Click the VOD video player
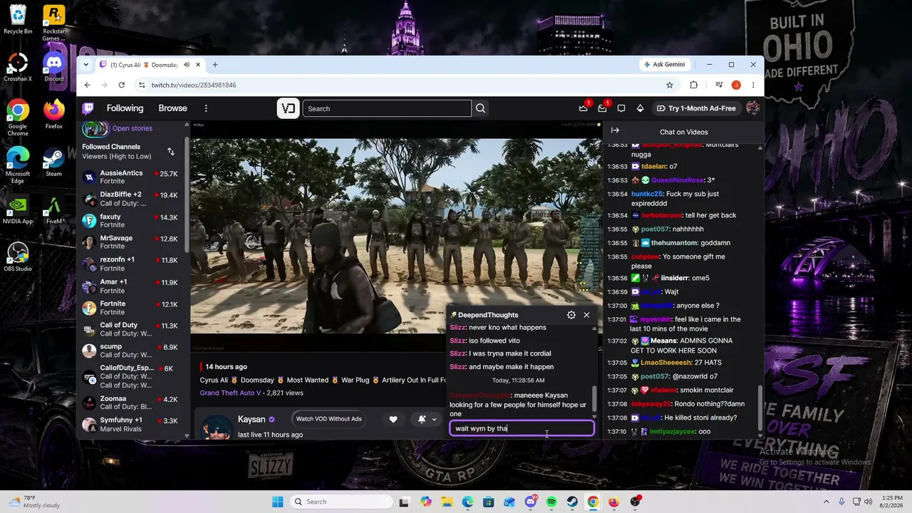Viewport: 912px width, 513px height. click(x=396, y=235)
